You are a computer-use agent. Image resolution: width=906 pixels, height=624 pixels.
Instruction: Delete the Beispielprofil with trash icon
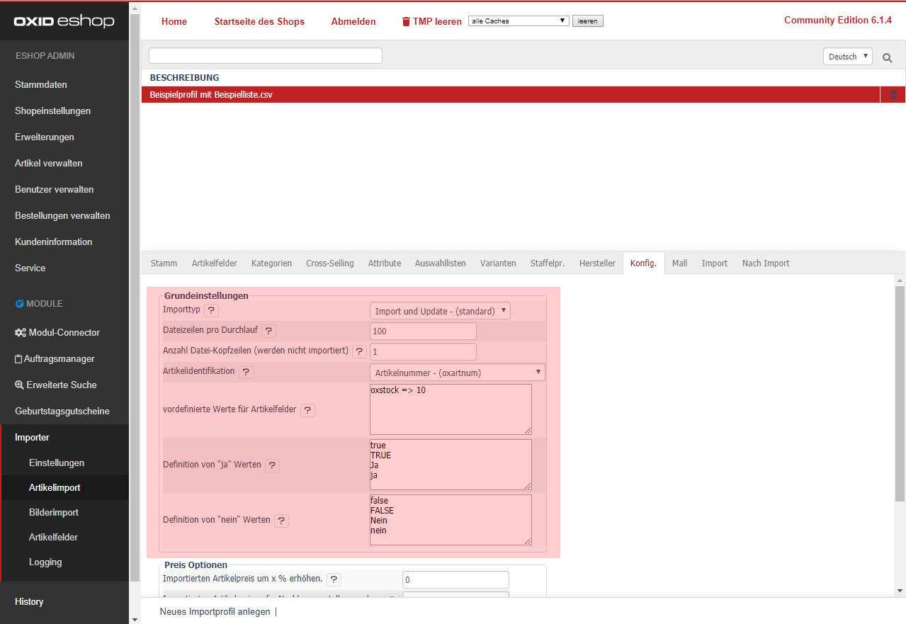click(x=893, y=95)
